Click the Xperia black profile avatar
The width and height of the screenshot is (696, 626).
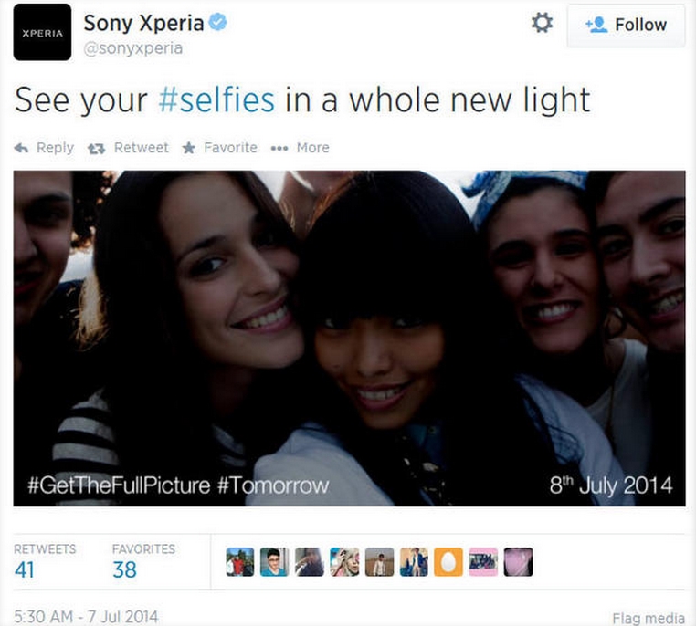tap(42, 32)
